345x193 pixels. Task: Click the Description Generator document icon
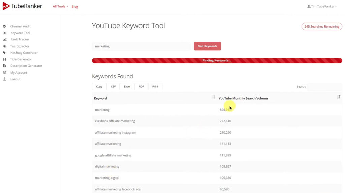pyautogui.click(x=4, y=66)
